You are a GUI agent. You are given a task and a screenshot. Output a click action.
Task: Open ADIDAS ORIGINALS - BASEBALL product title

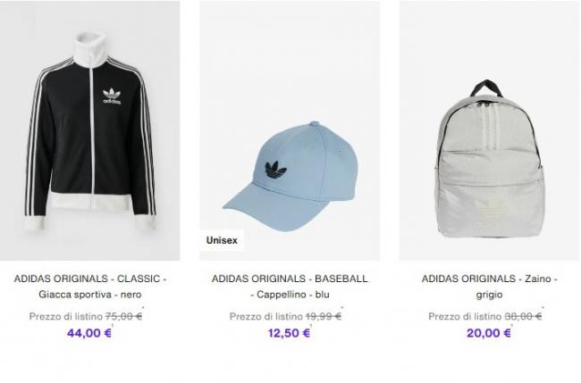click(x=290, y=279)
